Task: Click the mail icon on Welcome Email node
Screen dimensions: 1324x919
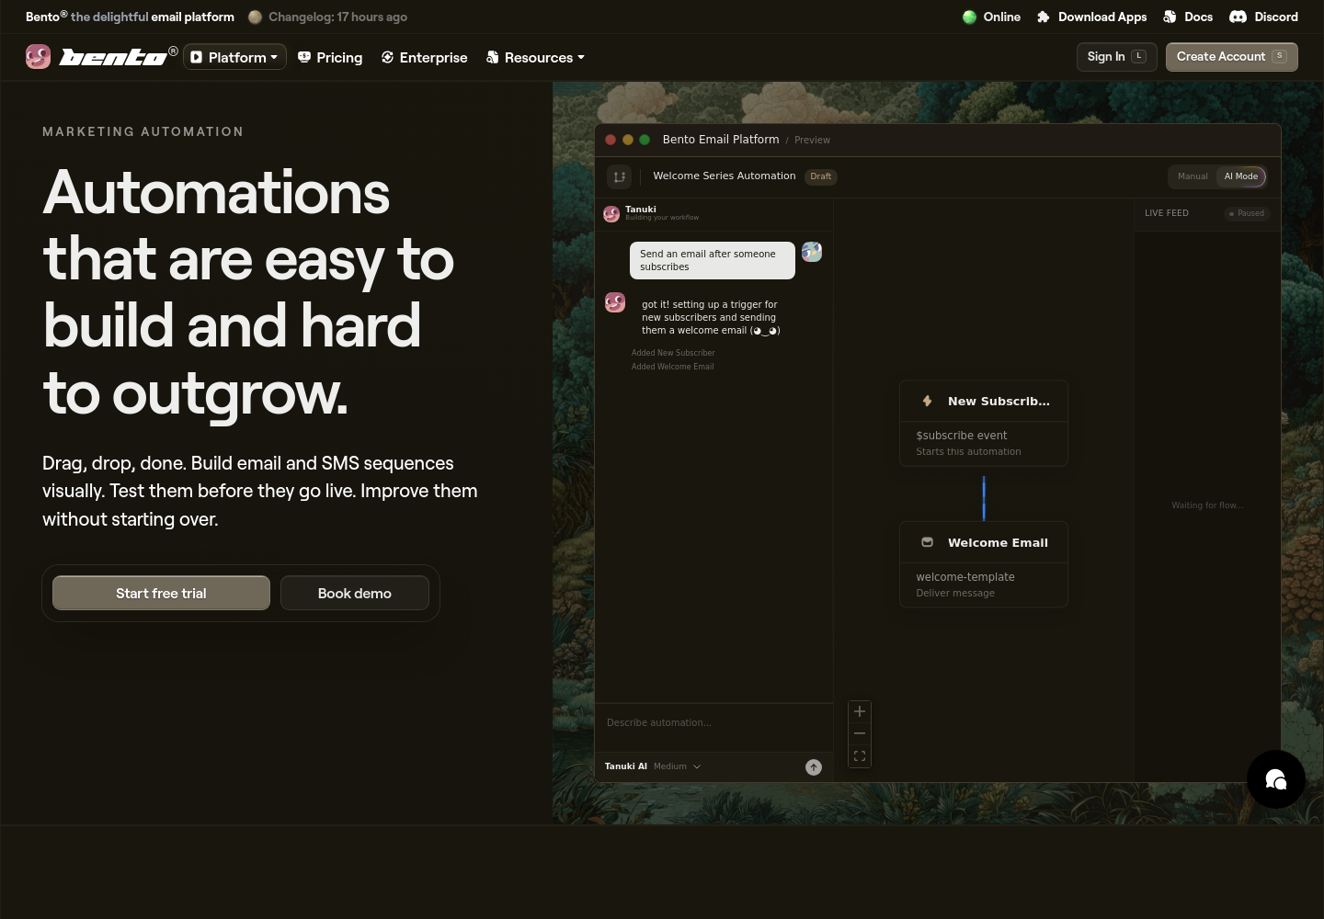Action: (x=928, y=542)
